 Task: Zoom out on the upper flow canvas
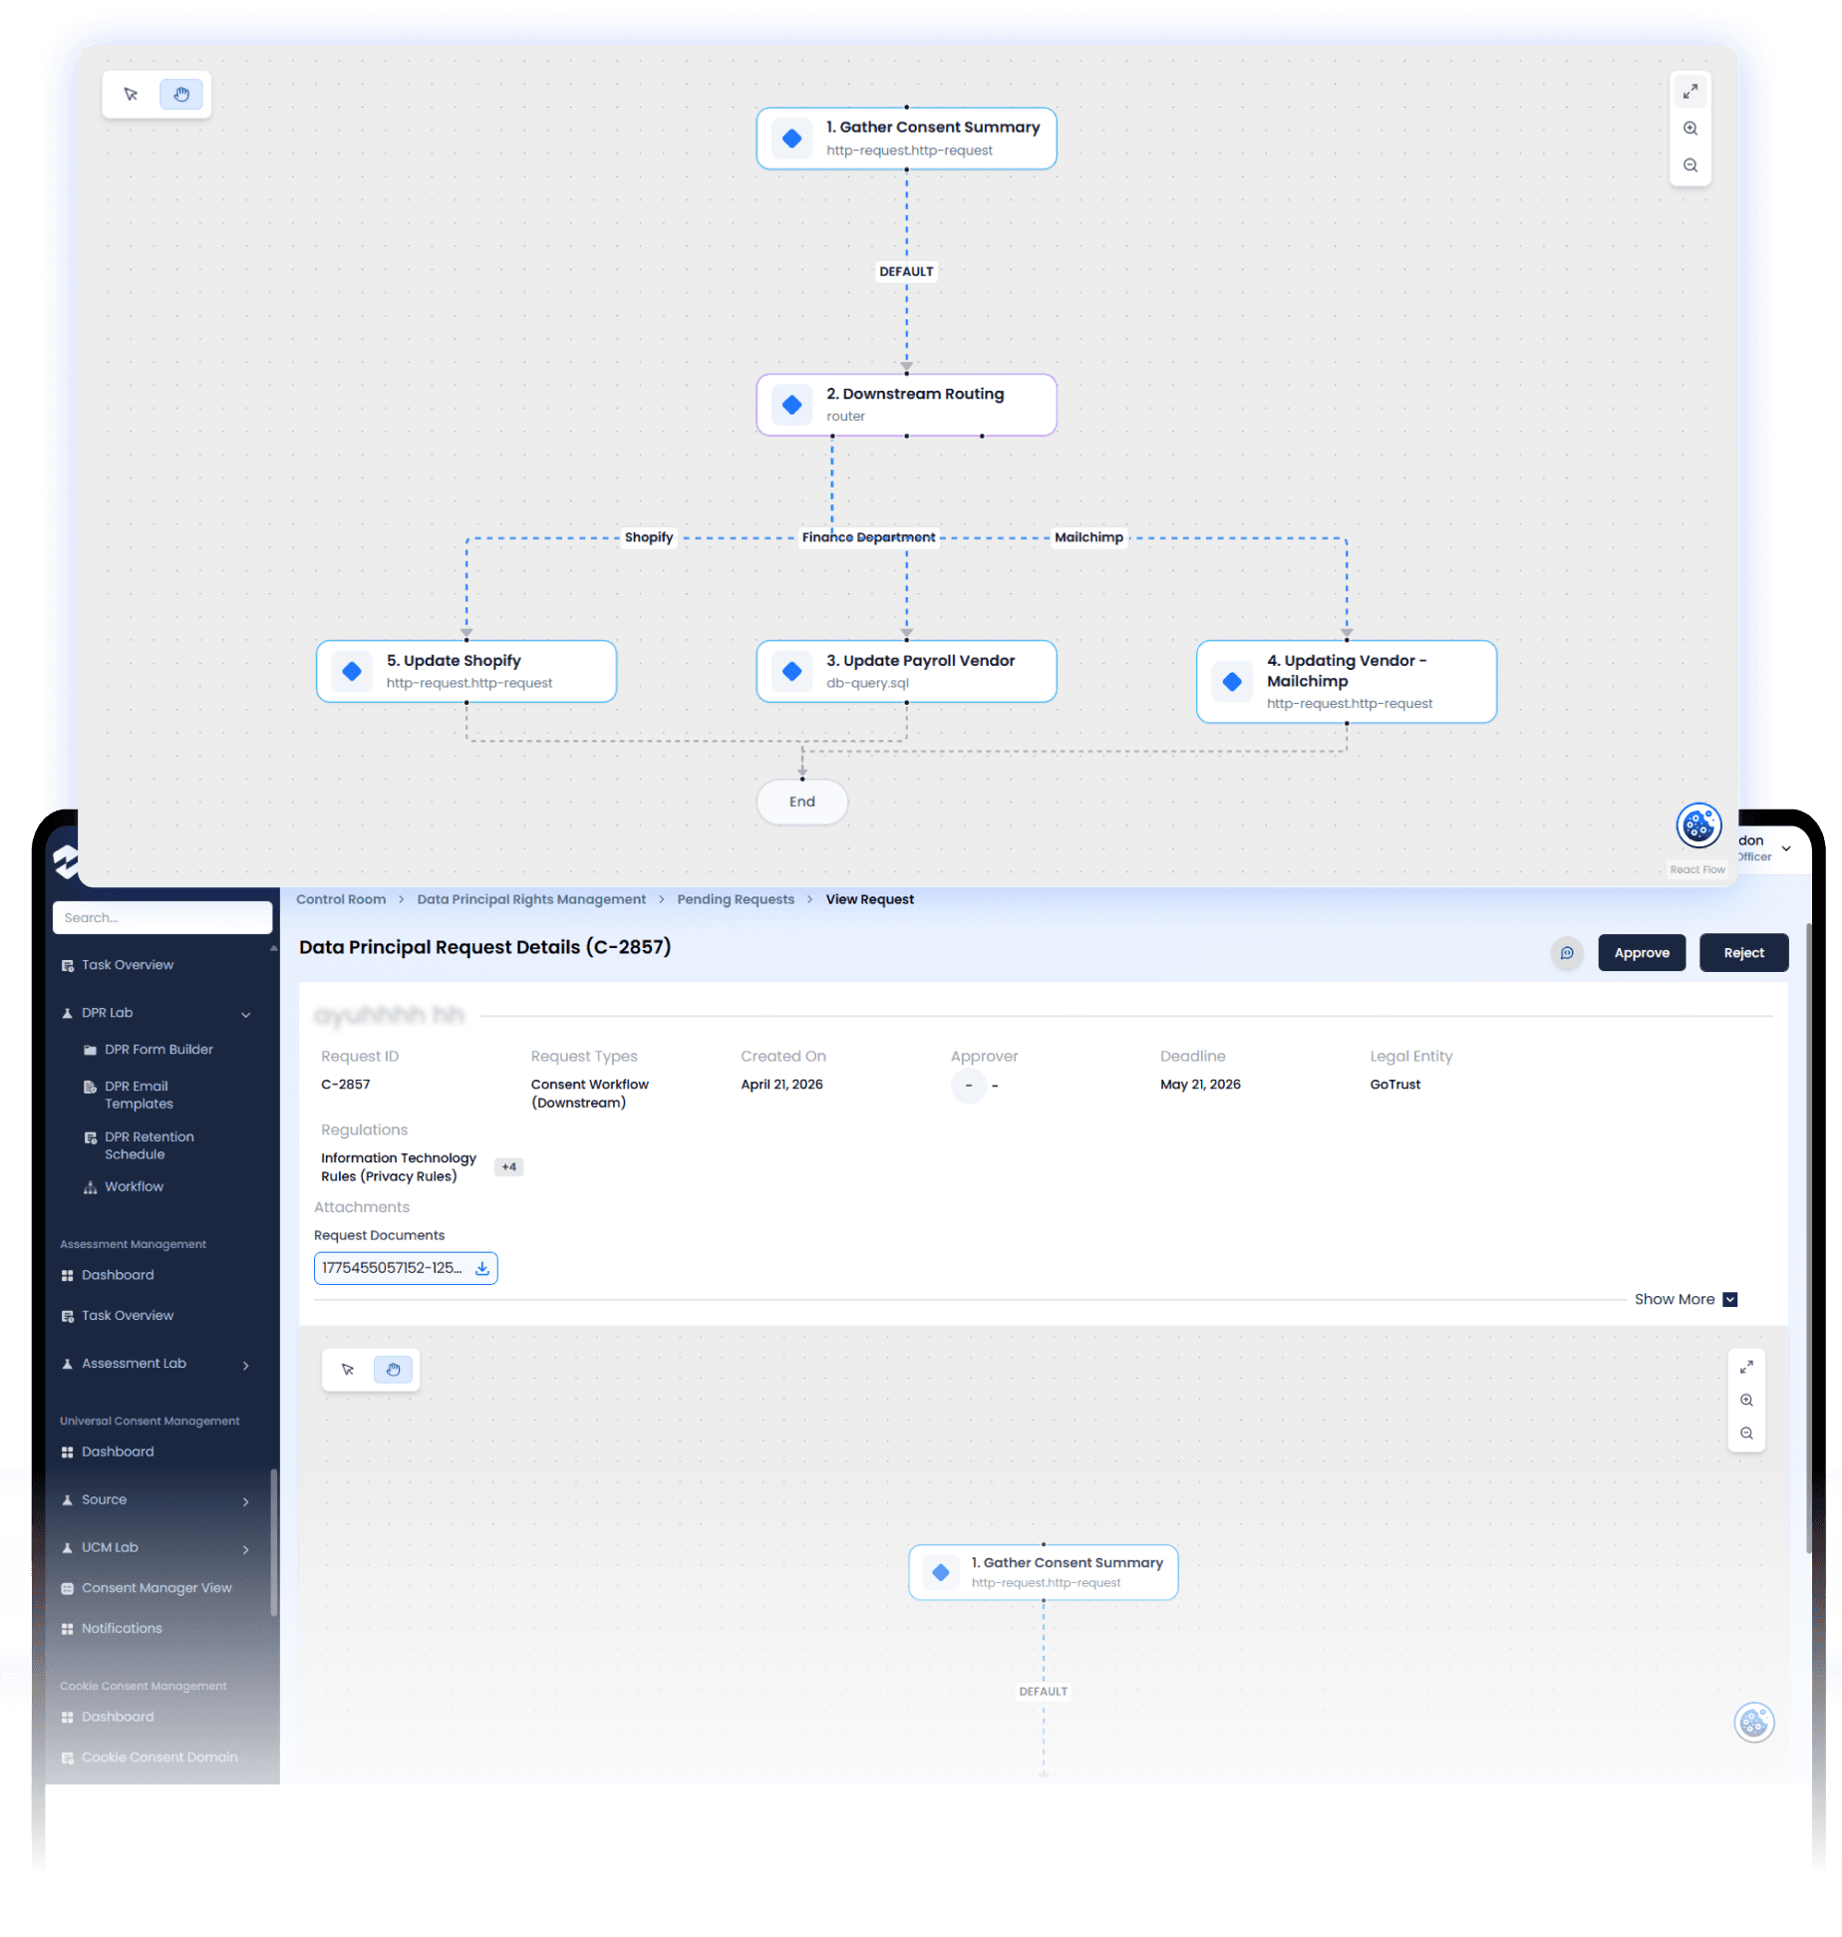1690,165
